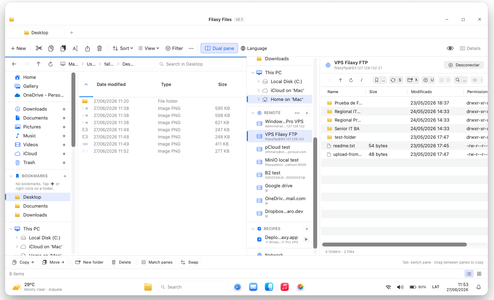Screen dimensions: 494x300
Task: Add a new remote connection
Action: [x=307, y=113]
